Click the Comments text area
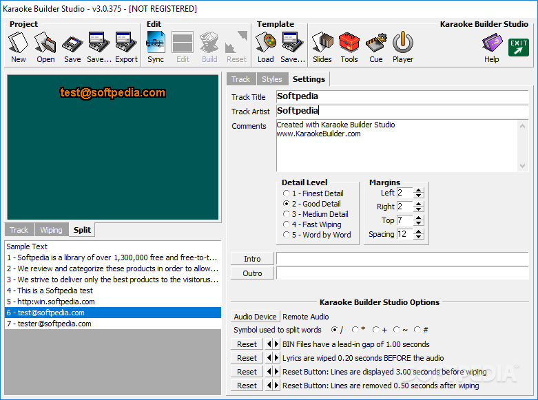538x400 pixels. point(398,145)
